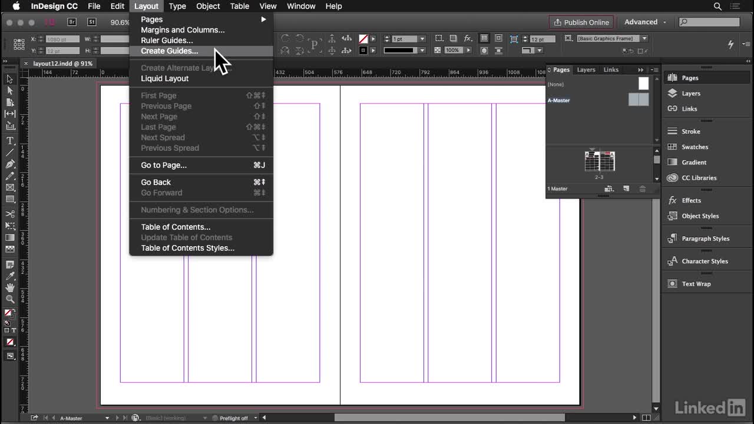This screenshot has width=754, height=424.
Task: Choose the Page tool
Action: [x=10, y=102]
